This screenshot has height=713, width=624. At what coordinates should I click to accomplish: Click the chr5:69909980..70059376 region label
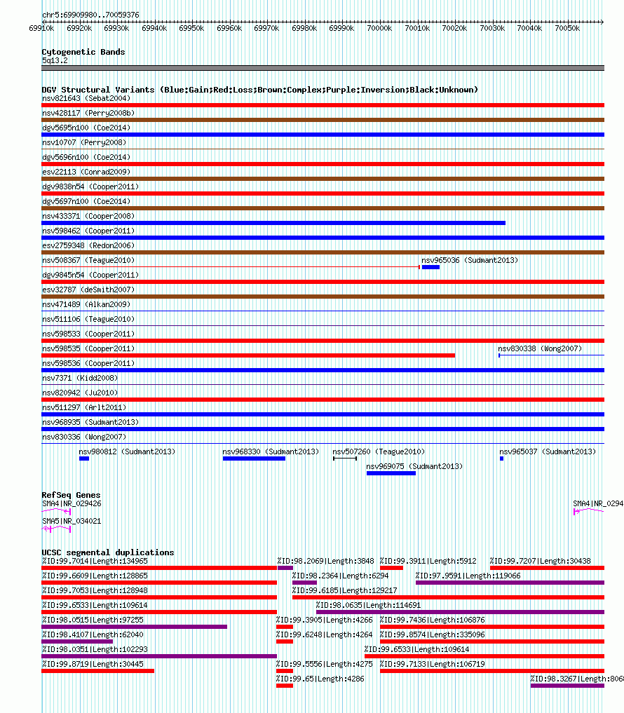coord(90,15)
